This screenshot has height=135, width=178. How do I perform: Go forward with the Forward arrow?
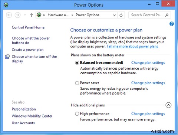(x=17, y=15)
